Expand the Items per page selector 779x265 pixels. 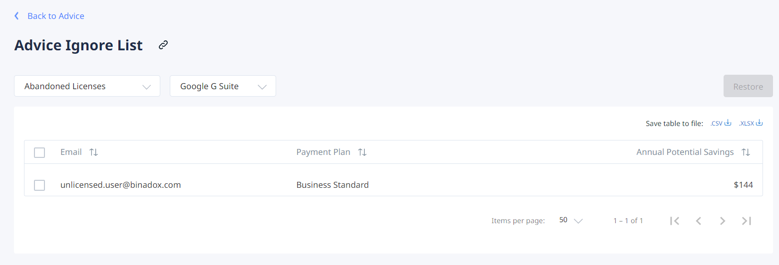pyautogui.click(x=571, y=220)
